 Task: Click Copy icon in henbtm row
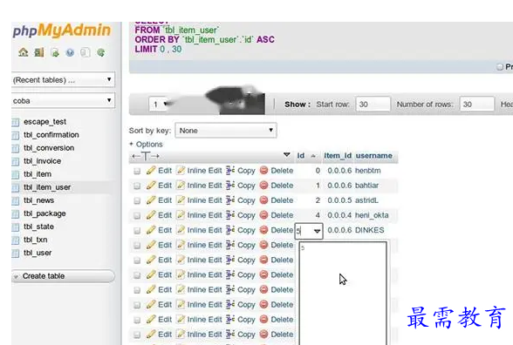(x=230, y=170)
